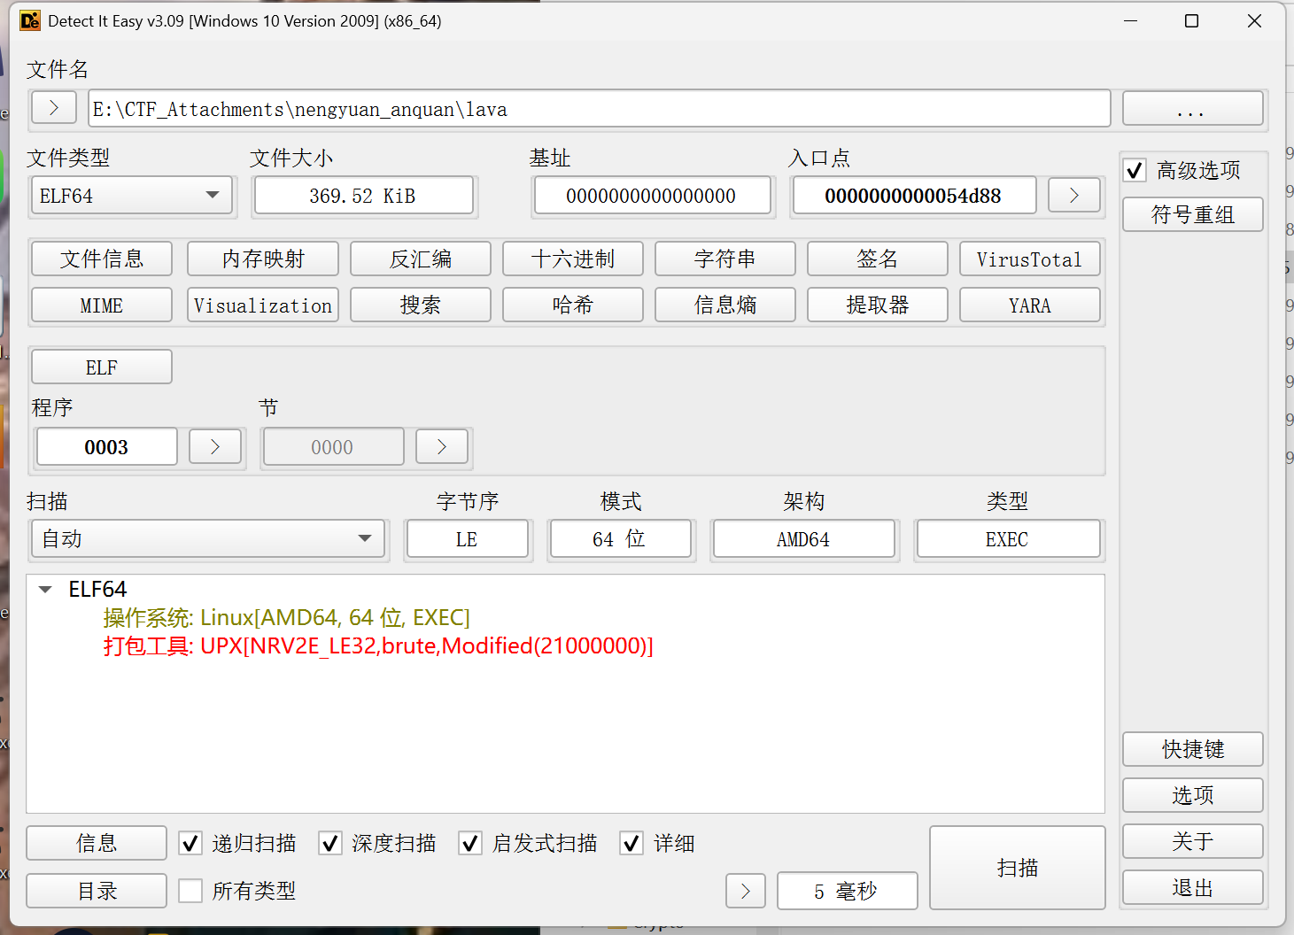Click the 信息 button
The height and width of the screenshot is (935, 1294).
97,843
